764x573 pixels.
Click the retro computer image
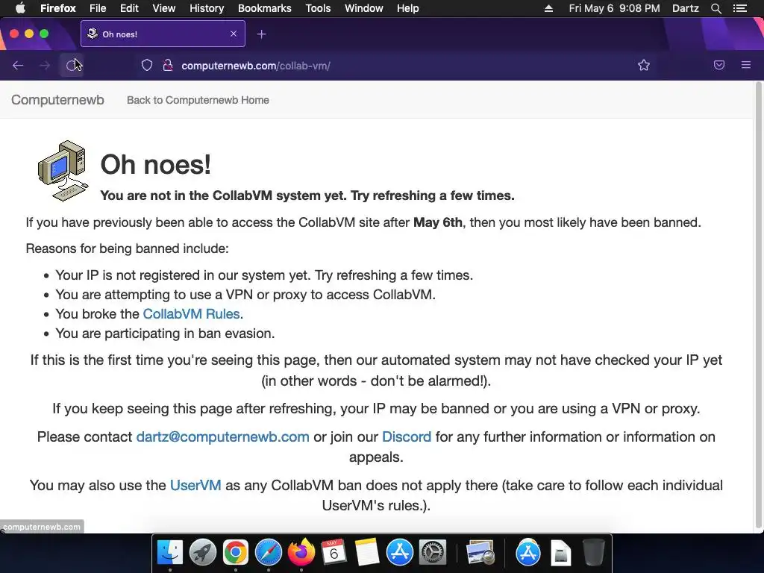(63, 171)
